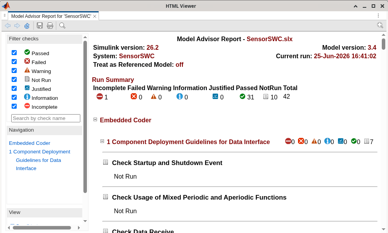Click the Not Run count icon in Component Deployment row
The image size is (388, 233).
(367, 141)
